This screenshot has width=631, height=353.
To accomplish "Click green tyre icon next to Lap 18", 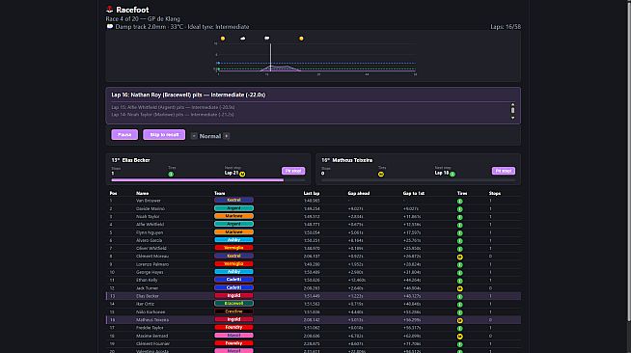I will [x=453, y=174].
